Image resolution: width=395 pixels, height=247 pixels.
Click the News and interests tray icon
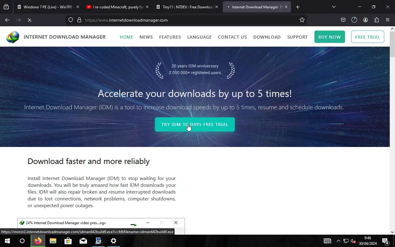(327, 241)
